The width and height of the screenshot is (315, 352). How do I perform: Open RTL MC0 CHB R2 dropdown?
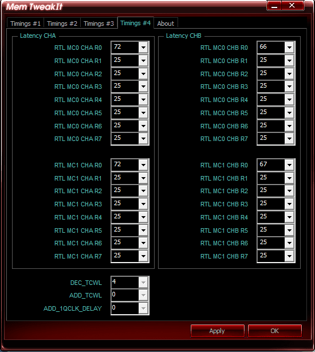click(x=289, y=73)
